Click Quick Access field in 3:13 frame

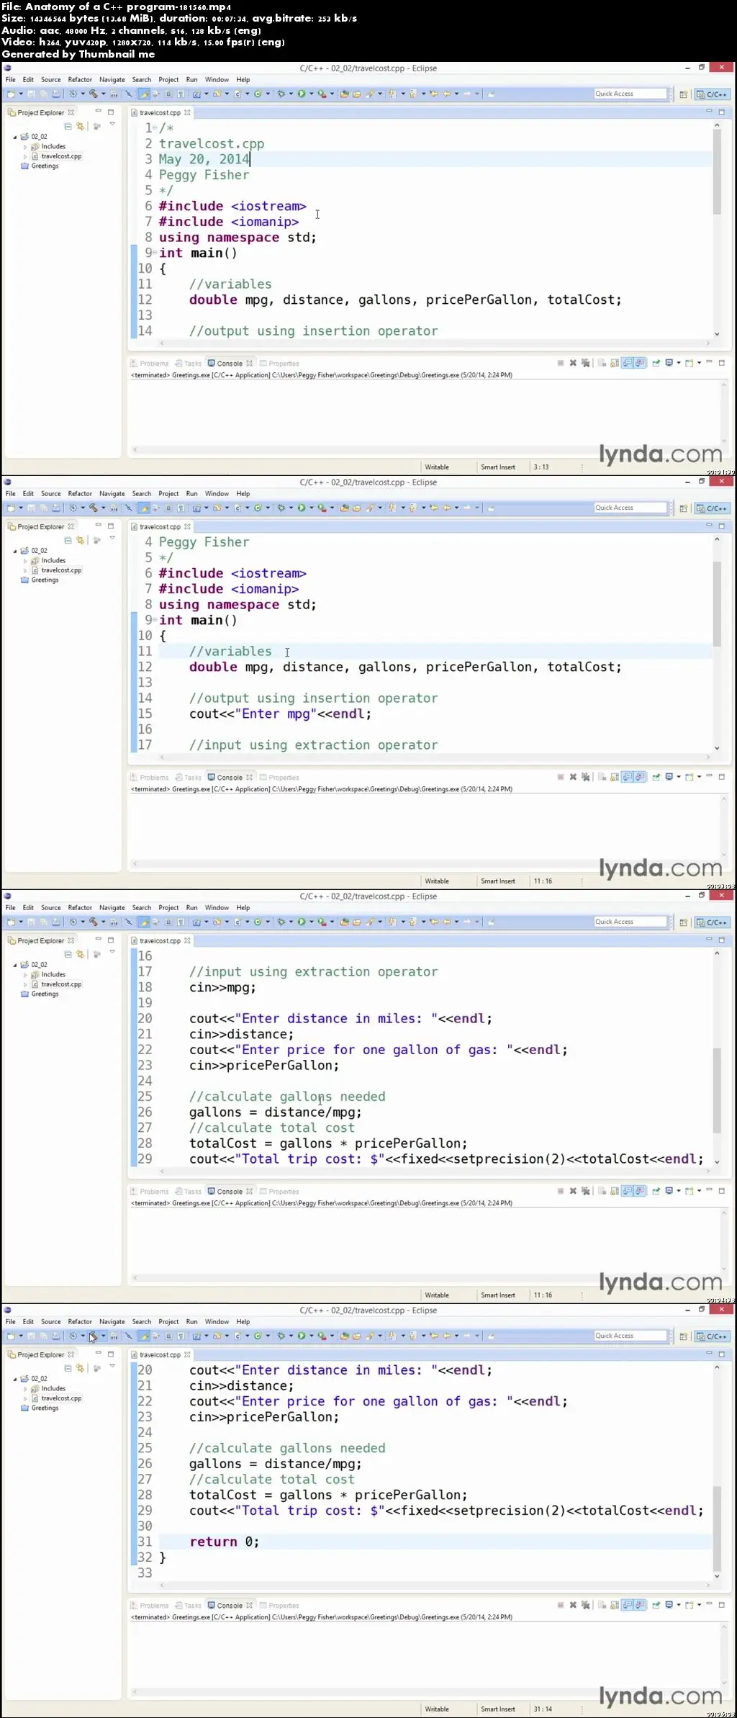(630, 94)
